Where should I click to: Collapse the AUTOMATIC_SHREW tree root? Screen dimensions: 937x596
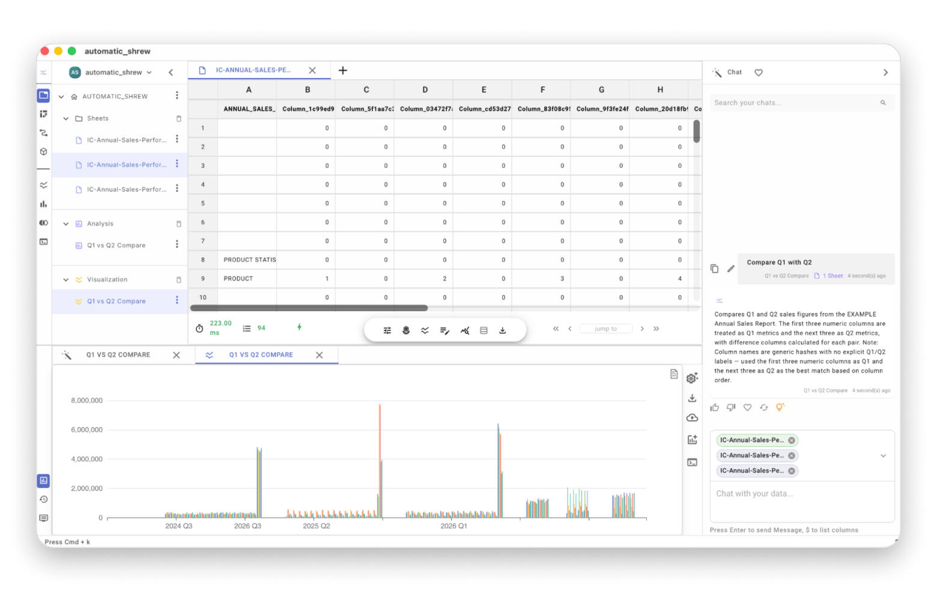[61, 97]
